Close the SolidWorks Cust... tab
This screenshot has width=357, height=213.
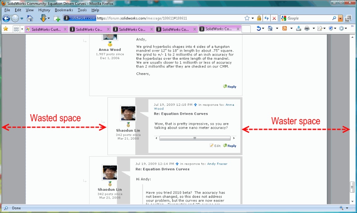(65, 29)
